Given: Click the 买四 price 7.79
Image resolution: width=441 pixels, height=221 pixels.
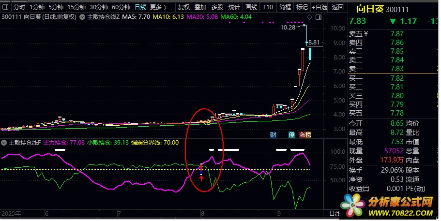Looking at the screenshot, I should coord(397,104).
